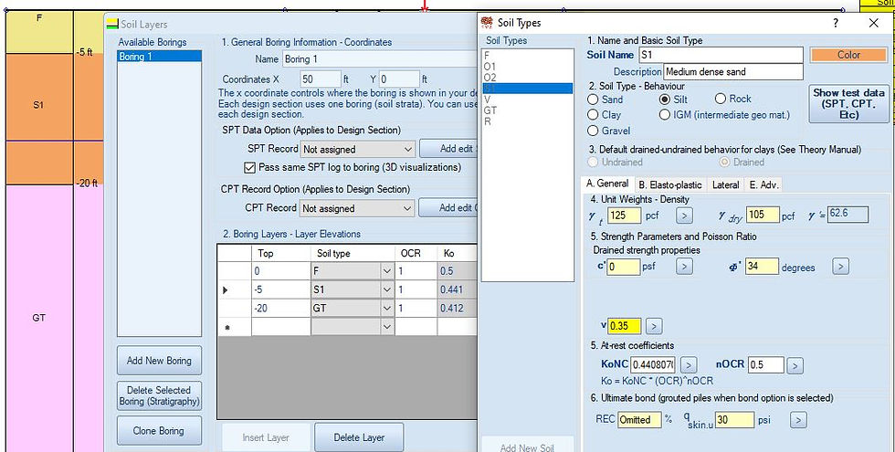Select the Sand soil behaviour radio button
This screenshot has height=452, width=895.
pyautogui.click(x=594, y=100)
